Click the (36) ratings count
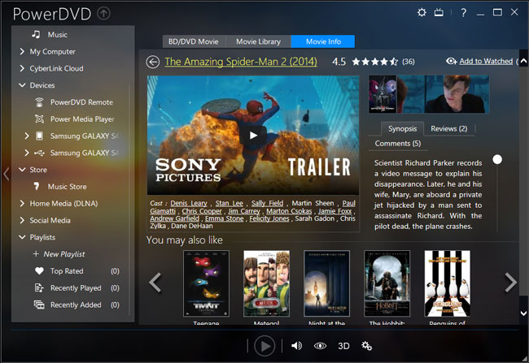The width and height of the screenshot is (529, 363). click(409, 62)
